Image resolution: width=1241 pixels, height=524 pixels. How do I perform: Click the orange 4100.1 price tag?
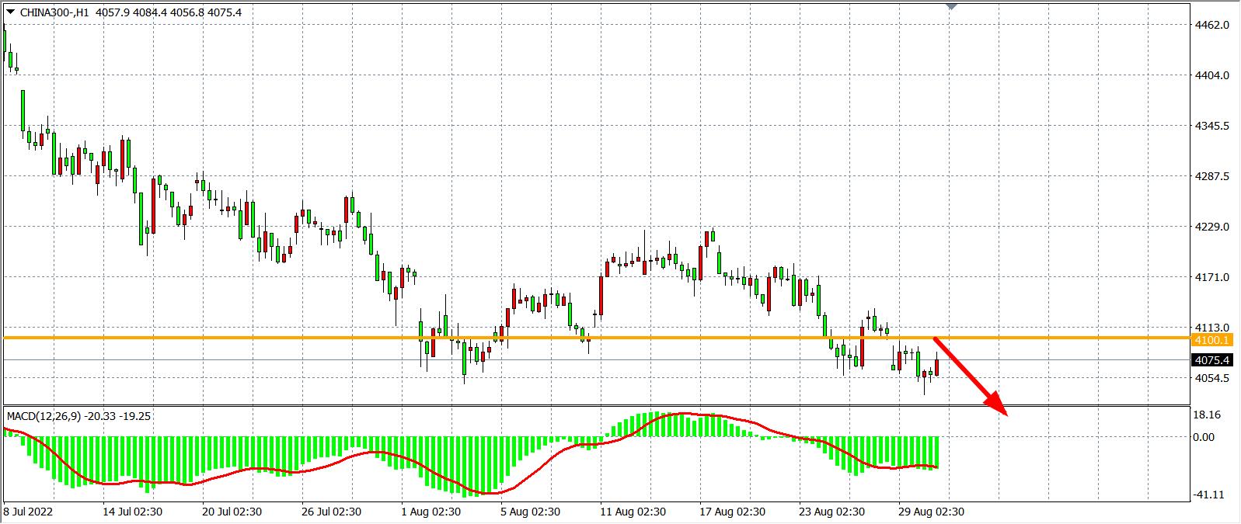1211,340
